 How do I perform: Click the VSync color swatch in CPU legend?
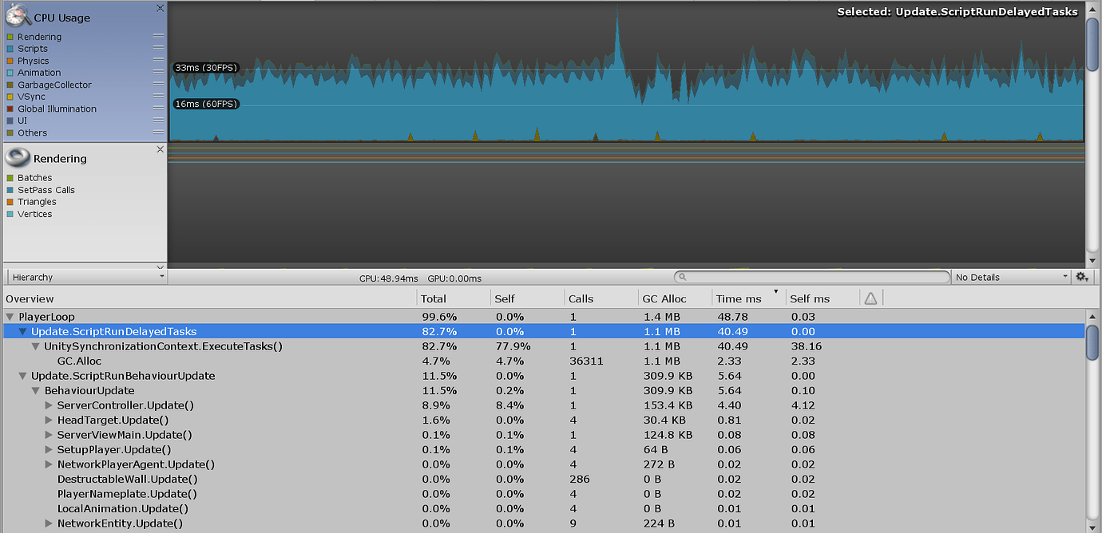11,97
